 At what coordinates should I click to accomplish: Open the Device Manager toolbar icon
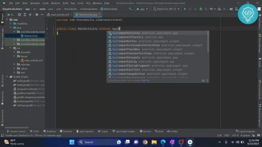click(x=237, y=9)
